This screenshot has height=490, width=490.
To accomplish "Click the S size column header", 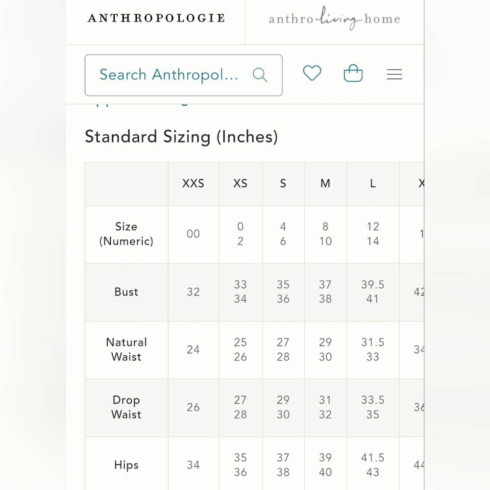I will (x=283, y=183).
